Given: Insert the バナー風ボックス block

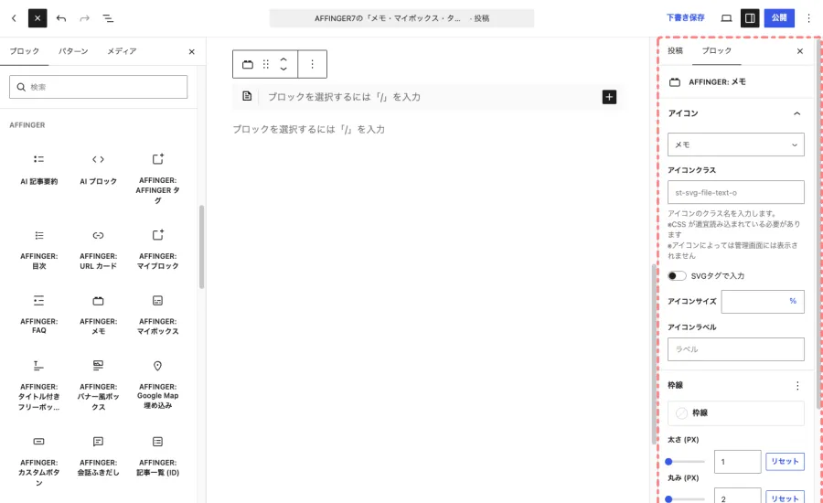Looking at the screenshot, I should pyautogui.click(x=98, y=385).
